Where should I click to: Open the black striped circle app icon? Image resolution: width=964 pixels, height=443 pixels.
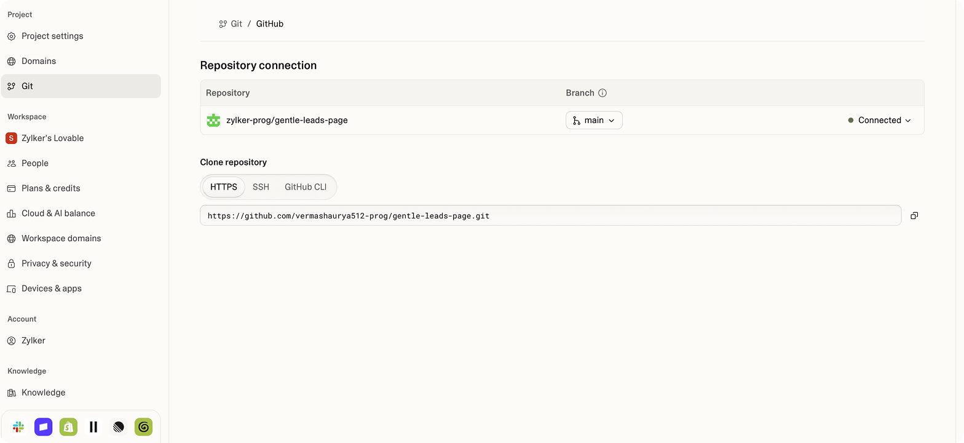tap(119, 427)
